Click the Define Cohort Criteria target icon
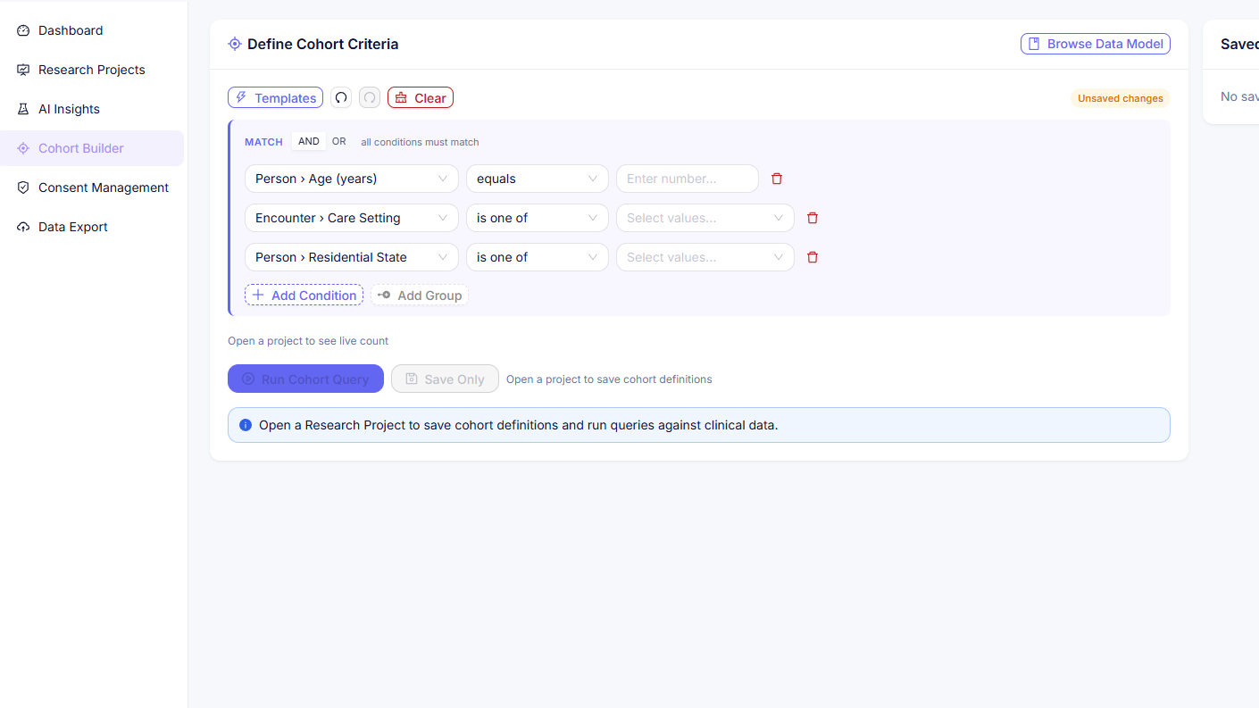This screenshot has height=708, width=1259. click(x=235, y=44)
